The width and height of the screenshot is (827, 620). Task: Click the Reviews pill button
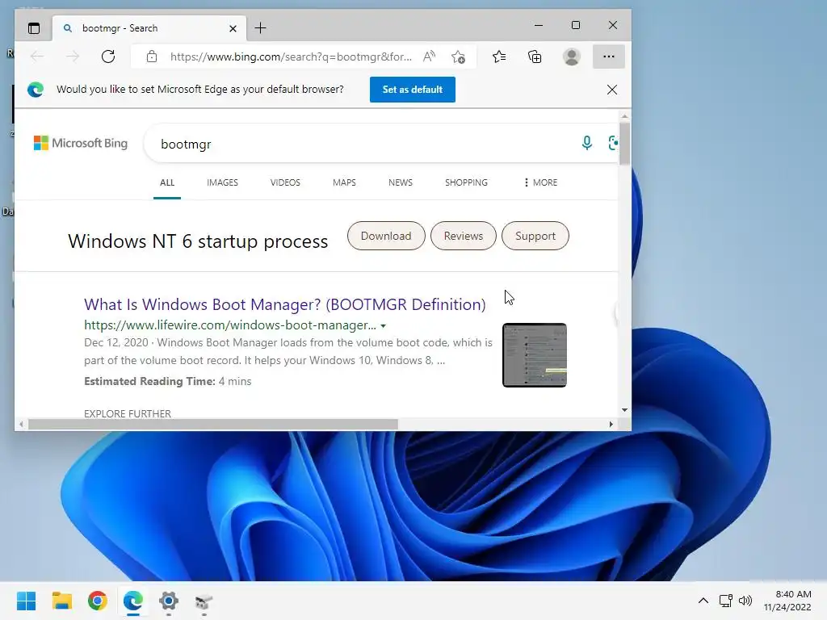tap(463, 236)
